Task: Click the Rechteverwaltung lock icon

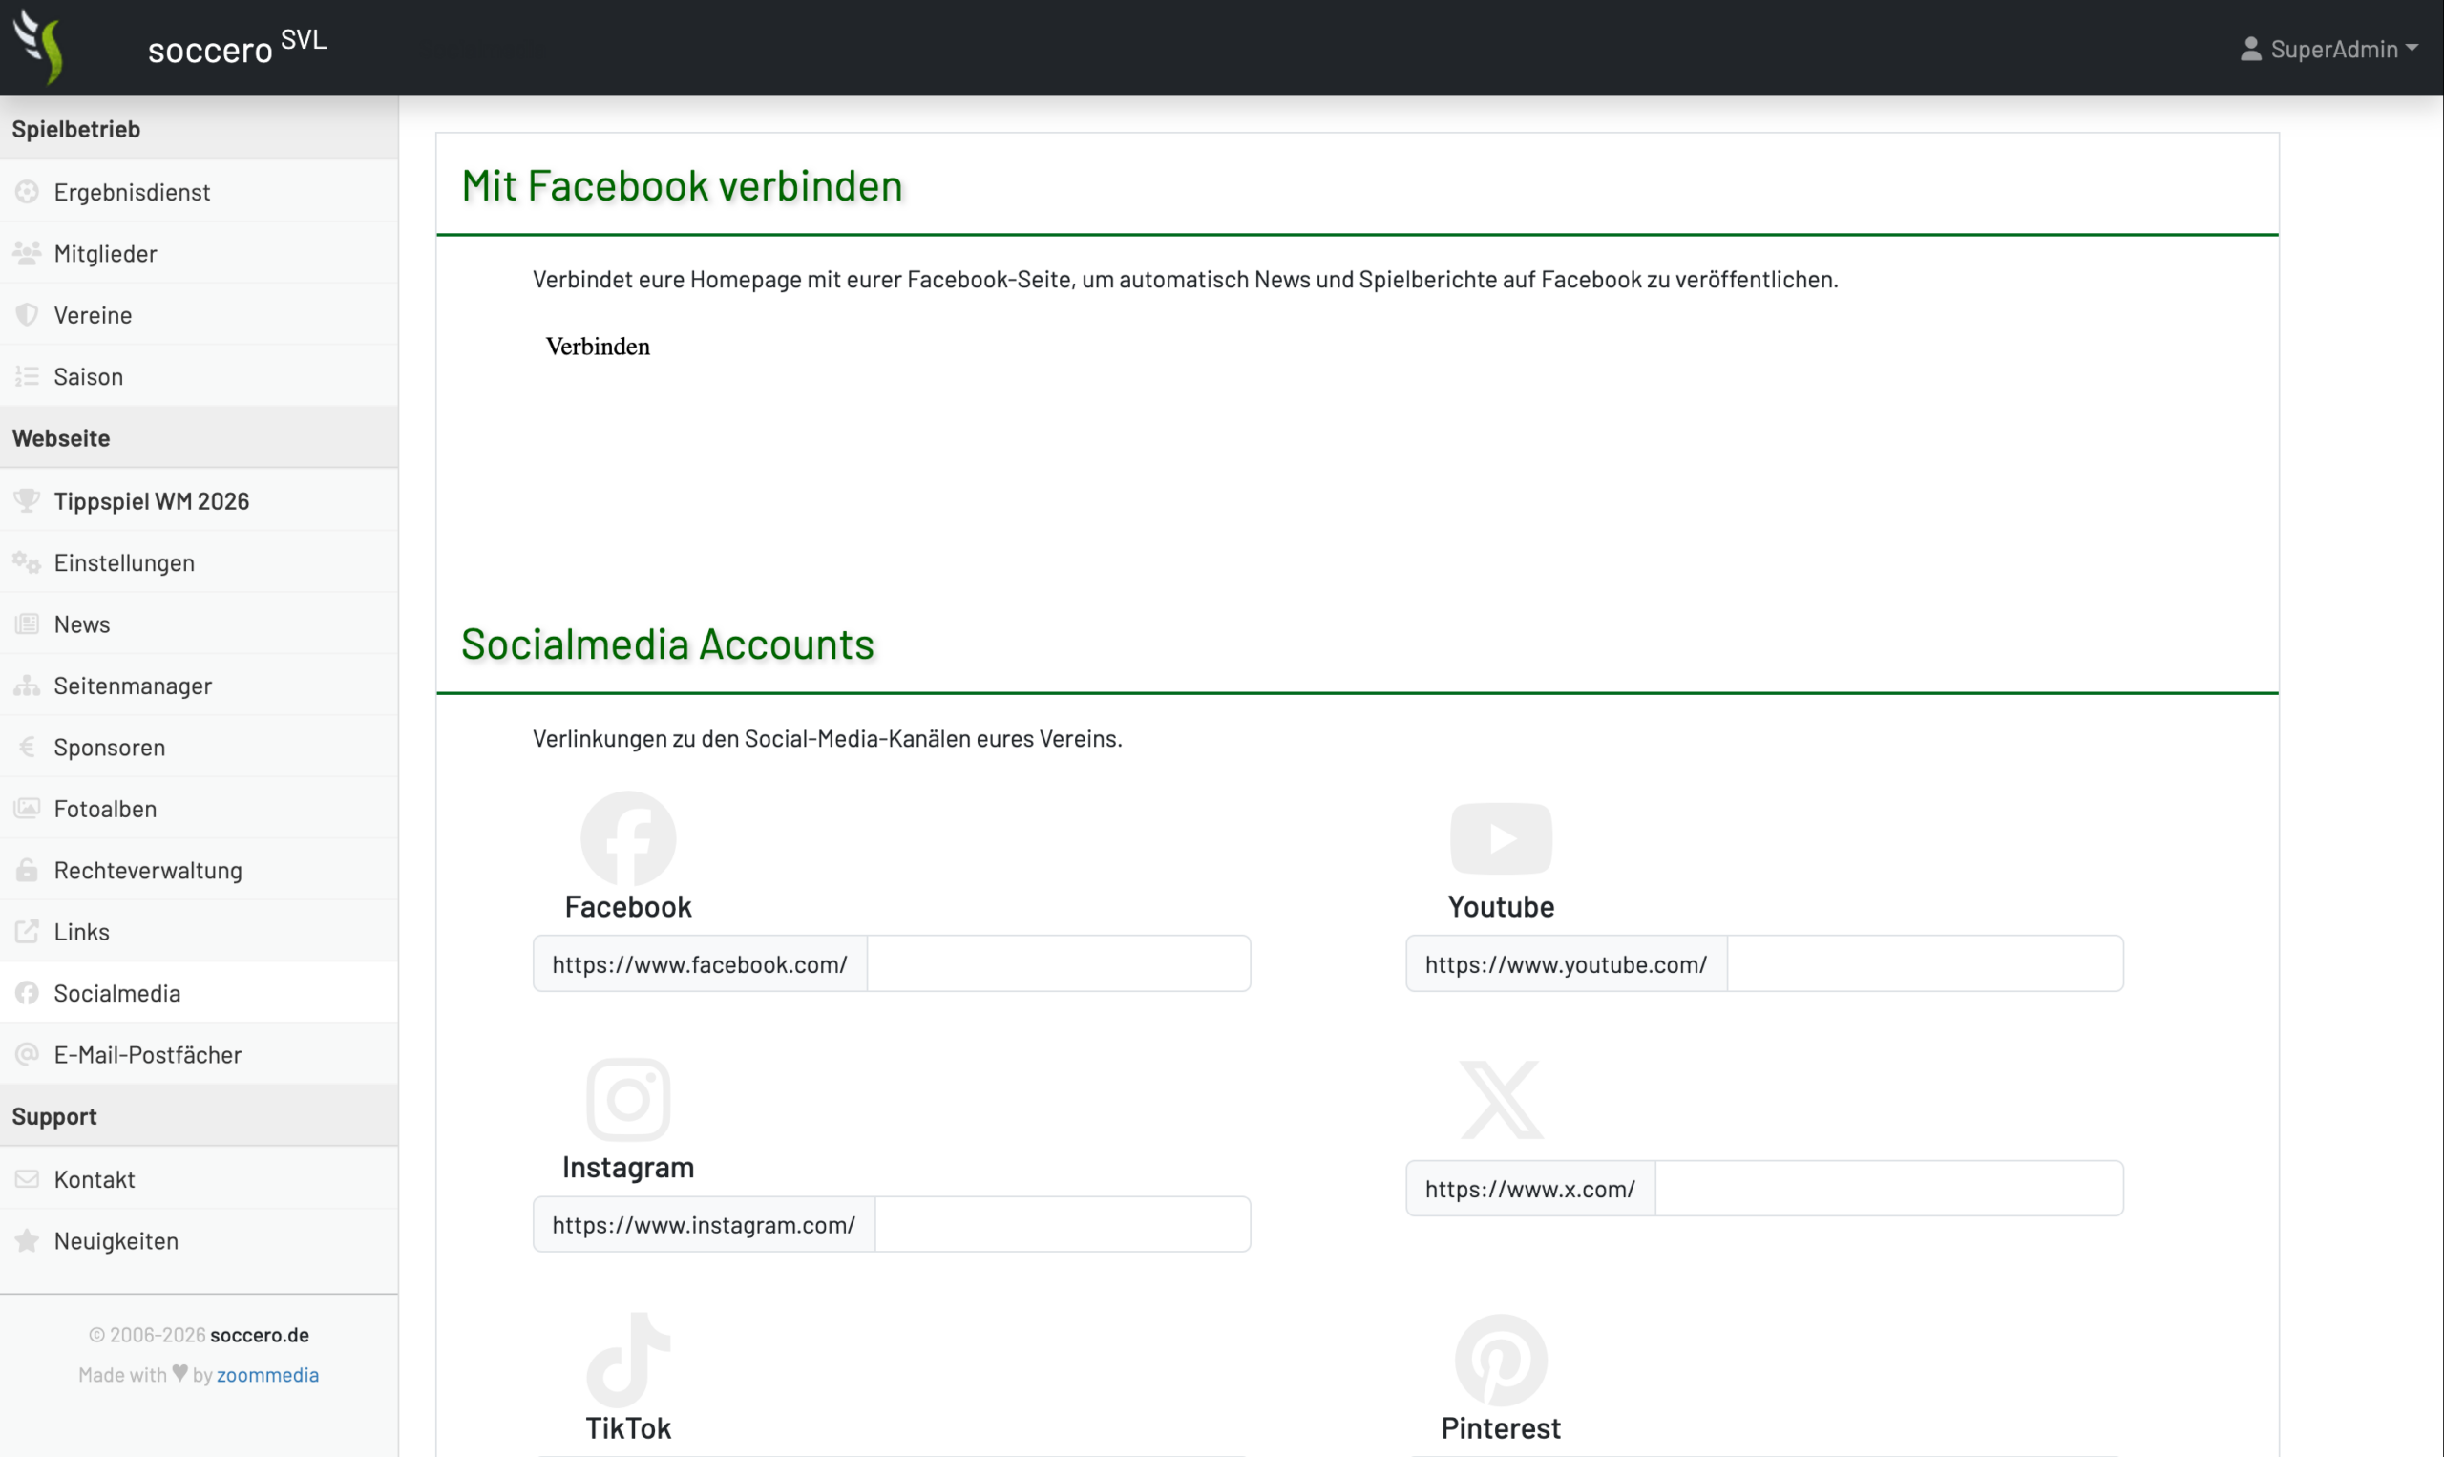Action: tap(27, 870)
